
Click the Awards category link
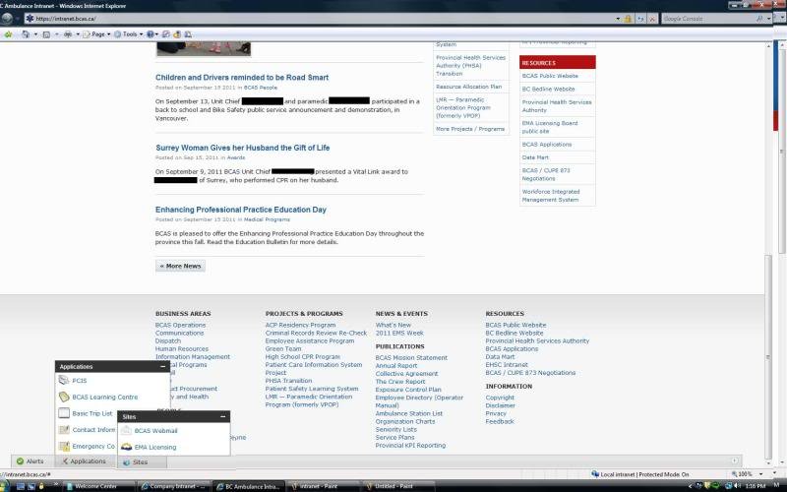[236, 157]
